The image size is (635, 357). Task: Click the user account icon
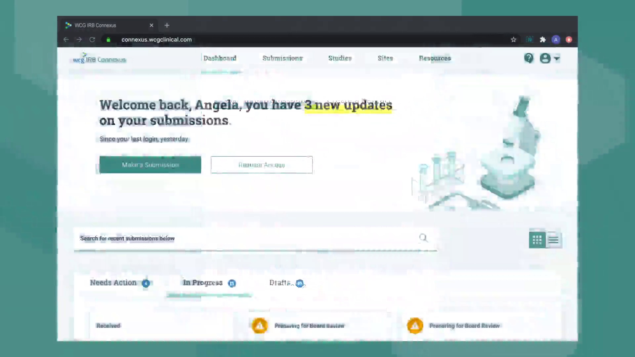(545, 59)
